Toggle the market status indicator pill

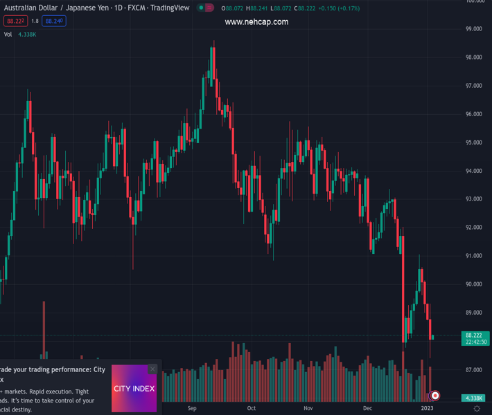click(205, 8)
